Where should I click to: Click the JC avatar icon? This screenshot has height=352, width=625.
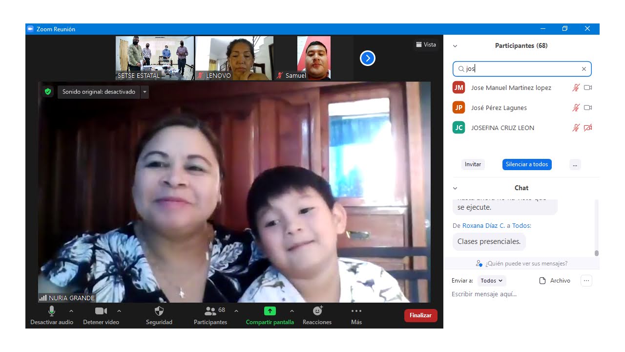458,128
